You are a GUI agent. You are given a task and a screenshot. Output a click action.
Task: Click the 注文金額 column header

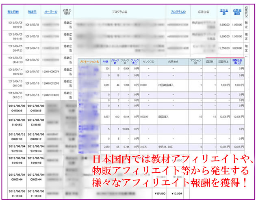(223, 12)
